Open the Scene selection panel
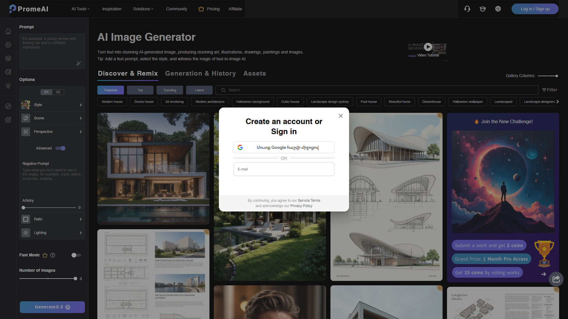Image resolution: width=568 pixels, height=319 pixels. click(x=52, y=118)
